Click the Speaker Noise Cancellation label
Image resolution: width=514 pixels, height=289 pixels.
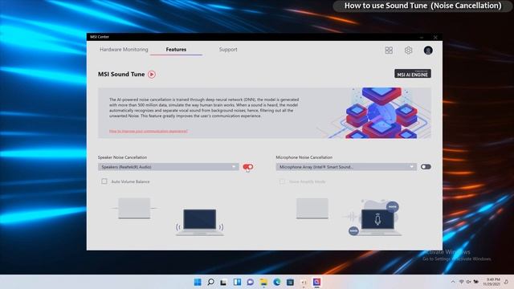[x=122, y=157]
